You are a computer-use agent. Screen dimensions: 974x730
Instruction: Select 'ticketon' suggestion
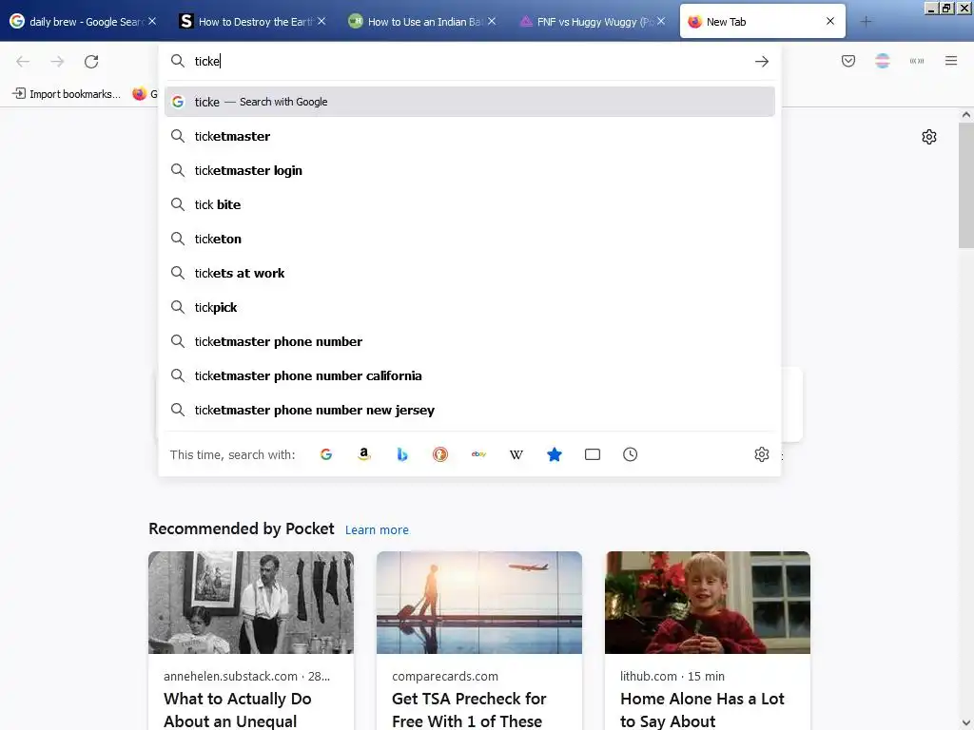[x=470, y=239]
